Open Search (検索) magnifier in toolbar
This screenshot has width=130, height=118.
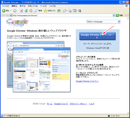[x=38, y=11]
